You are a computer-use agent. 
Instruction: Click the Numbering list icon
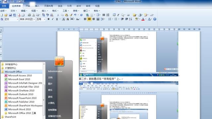pos(110,19)
